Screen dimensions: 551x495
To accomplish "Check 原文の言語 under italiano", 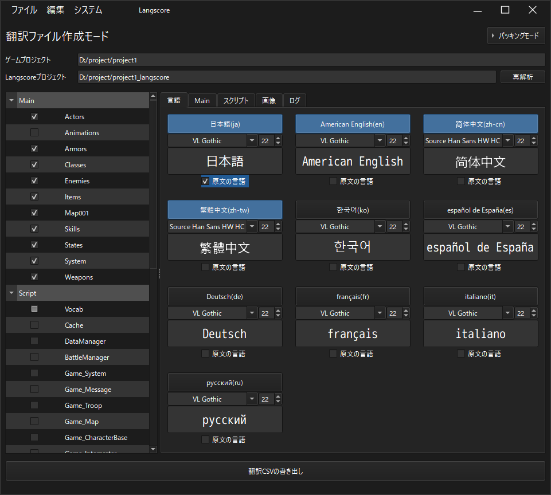I will pos(461,353).
